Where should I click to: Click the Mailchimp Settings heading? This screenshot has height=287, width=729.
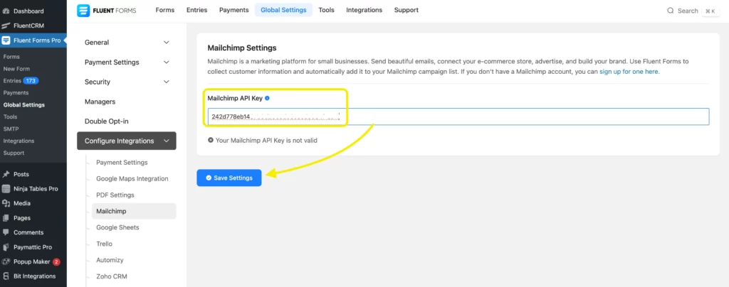click(x=242, y=48)
